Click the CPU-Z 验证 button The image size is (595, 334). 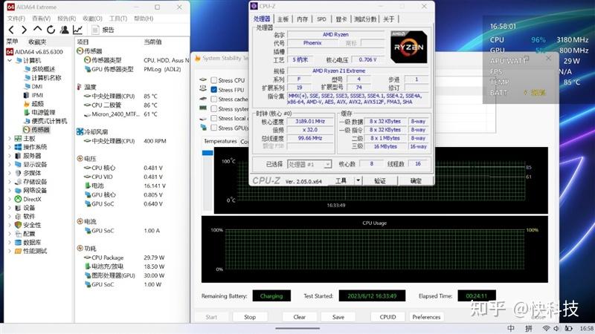pos(380,180)
